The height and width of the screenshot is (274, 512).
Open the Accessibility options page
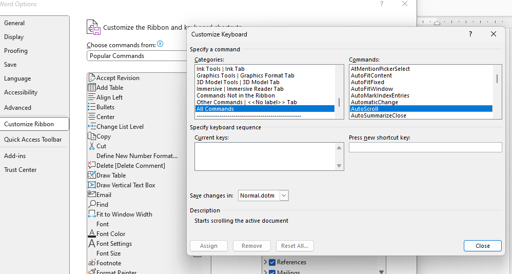pos(34,92)
